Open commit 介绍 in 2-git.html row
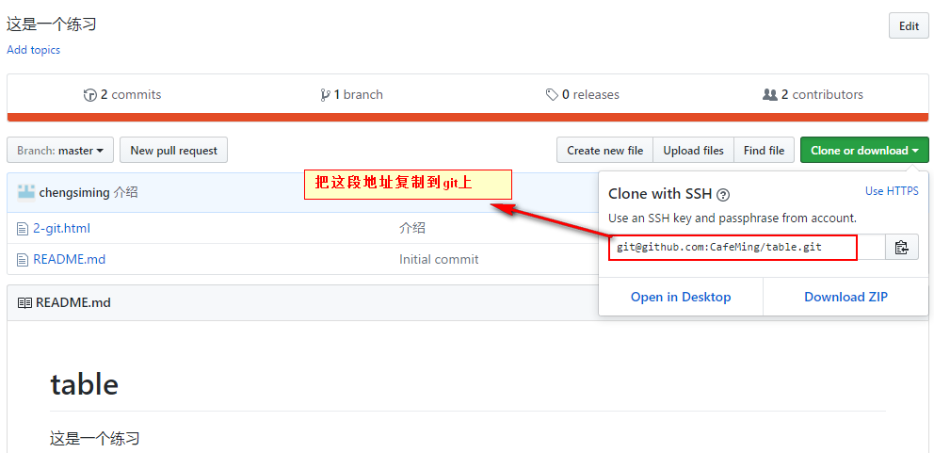This screenshot has height=453, width=934. [x=412, y=228]
